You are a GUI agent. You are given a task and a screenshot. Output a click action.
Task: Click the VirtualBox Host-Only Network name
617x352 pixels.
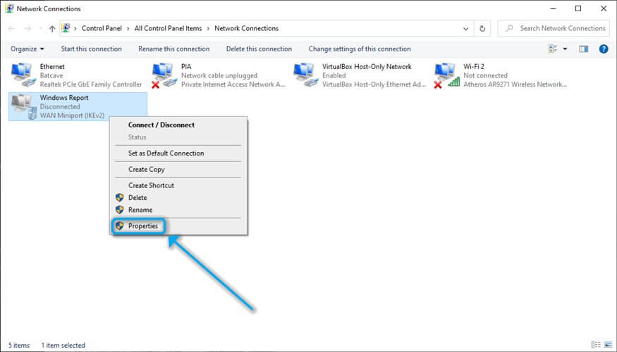367,67
